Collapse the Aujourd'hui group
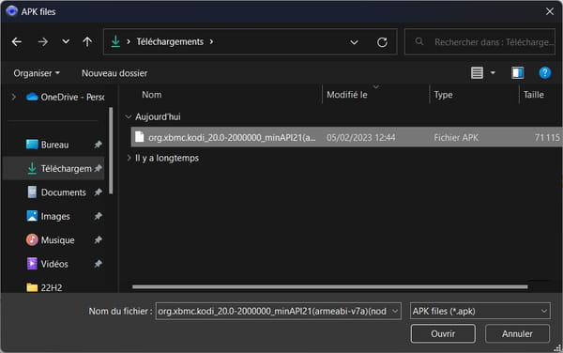The width and height of the screenshot is (563, 353). click(x=129, y=116)
